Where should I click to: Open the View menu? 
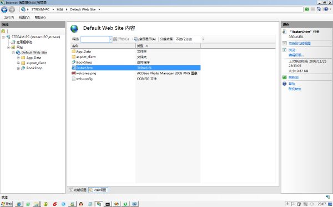(24, 17)
